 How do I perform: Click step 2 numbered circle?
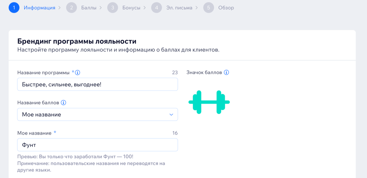click(72, 8)
